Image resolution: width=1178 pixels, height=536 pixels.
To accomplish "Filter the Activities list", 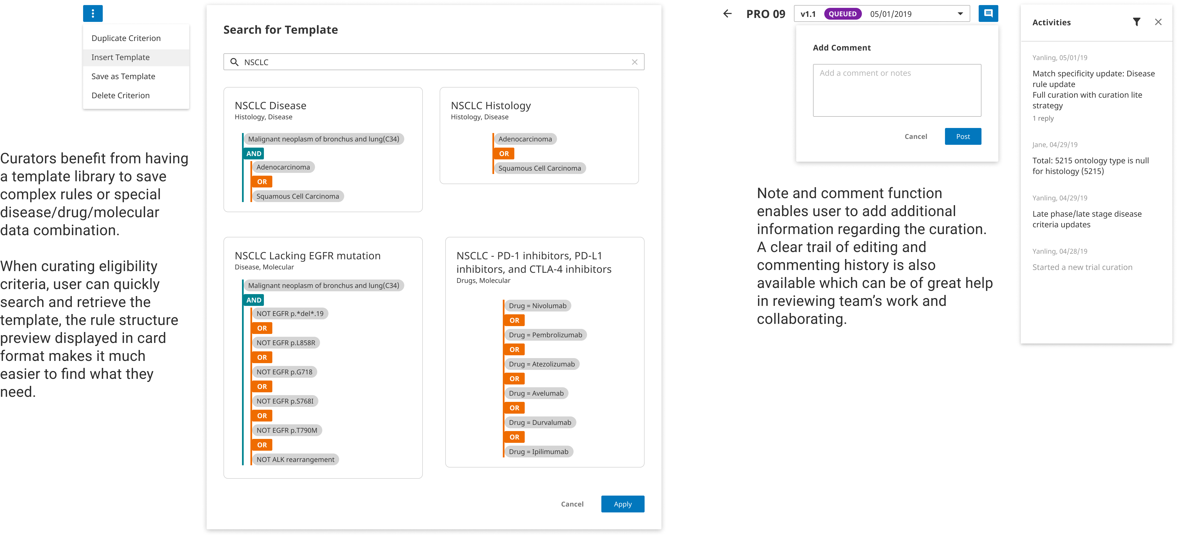I will point(1136,22).
